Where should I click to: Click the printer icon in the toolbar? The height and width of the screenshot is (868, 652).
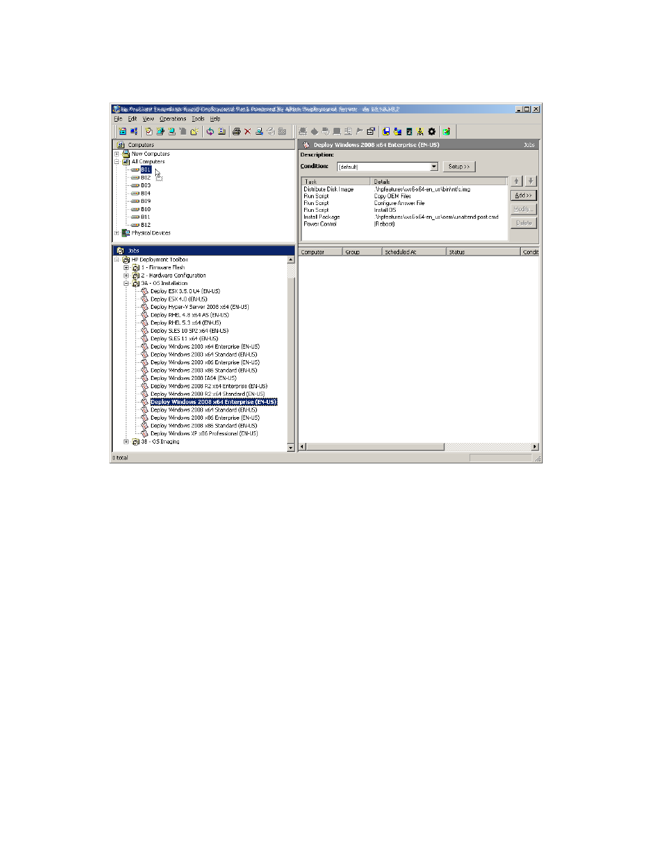pyautogui.click(x=236, y=131)
